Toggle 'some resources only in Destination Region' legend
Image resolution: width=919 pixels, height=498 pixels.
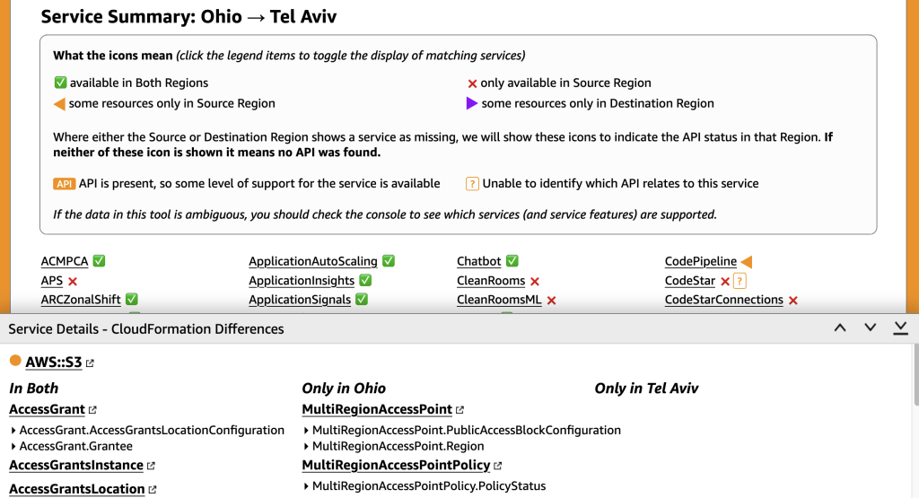coord(590,104)
